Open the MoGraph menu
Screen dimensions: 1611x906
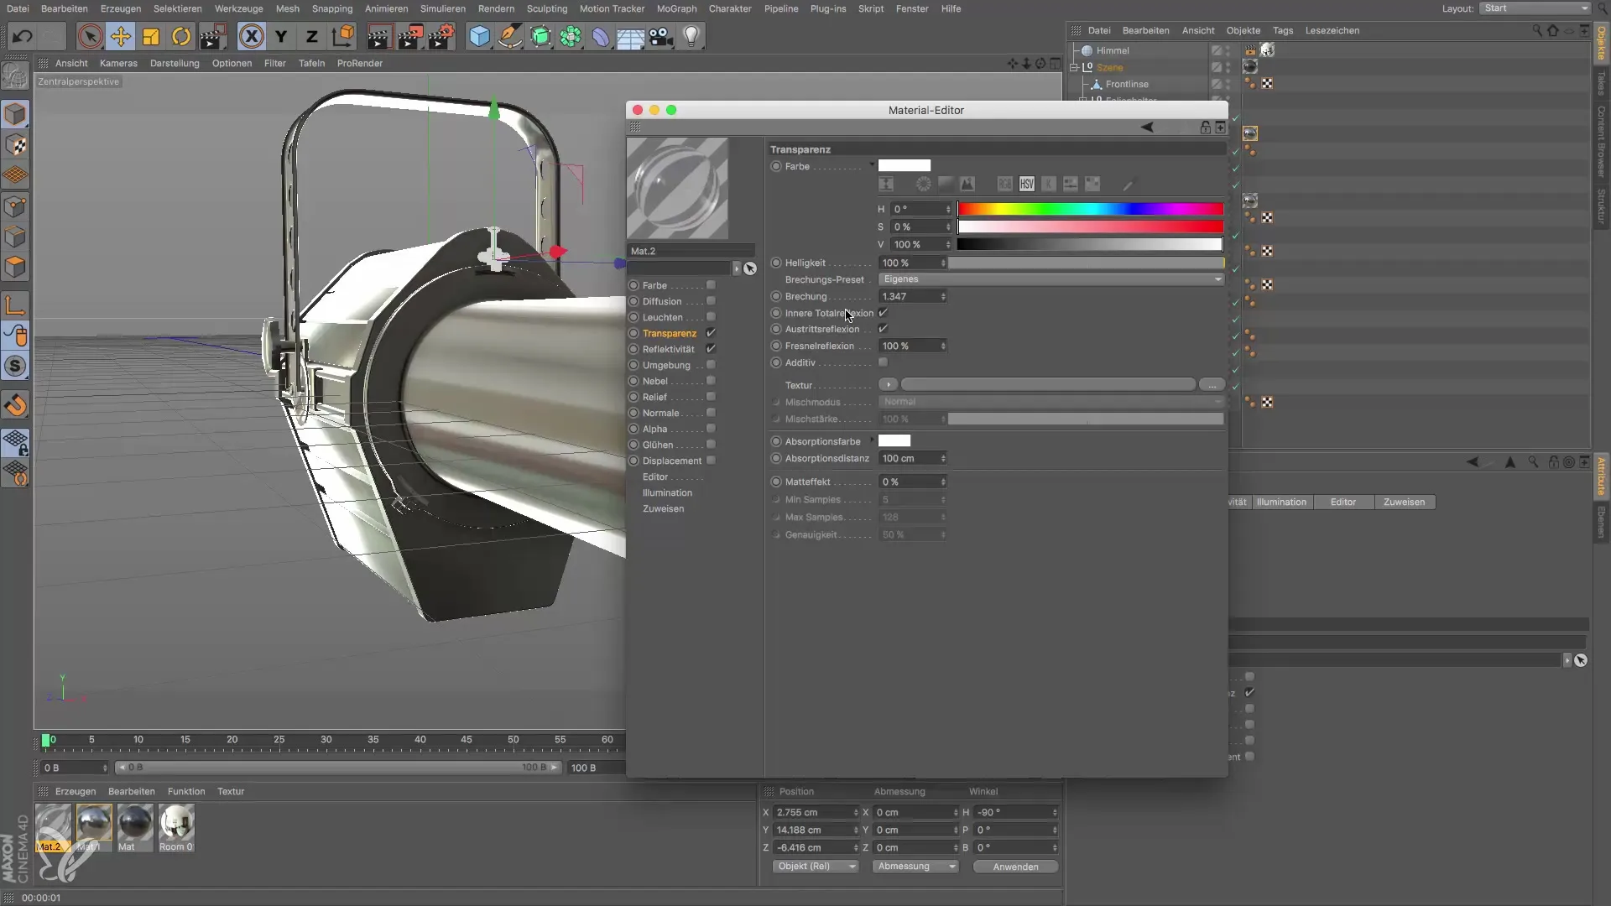click(676, 8)
